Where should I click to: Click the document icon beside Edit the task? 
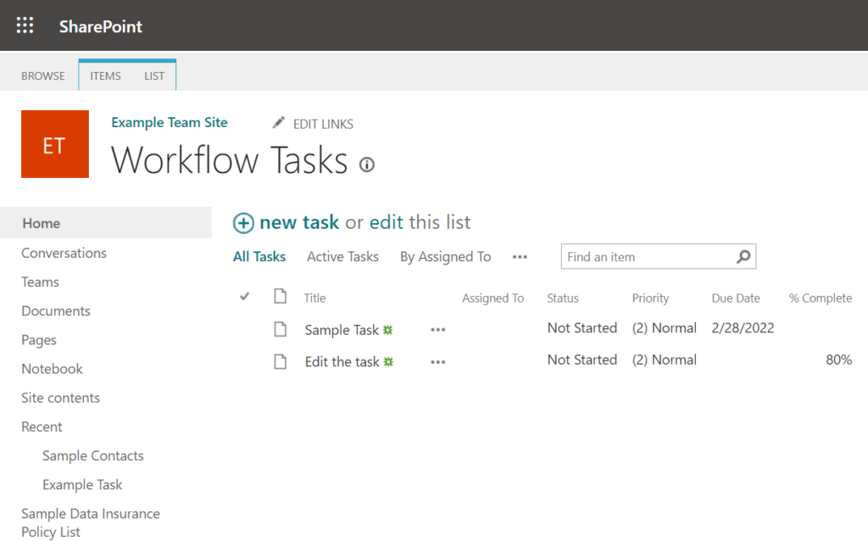[280, 360]
